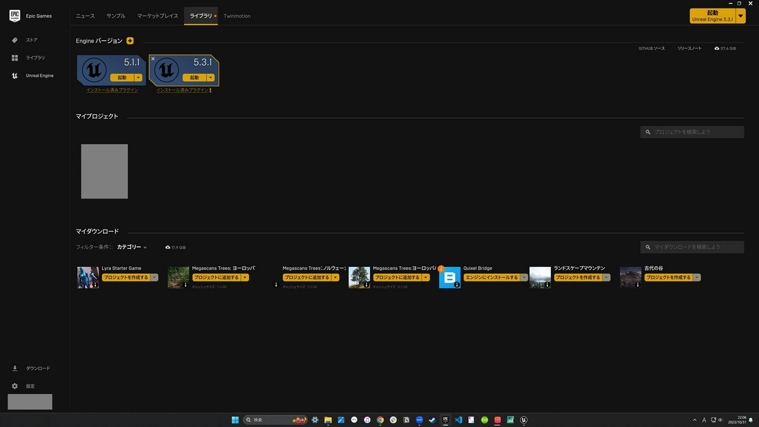Viewport: 759px width, 427px height.
Task: Switch to サンプル tab
Action: [116, 16]
